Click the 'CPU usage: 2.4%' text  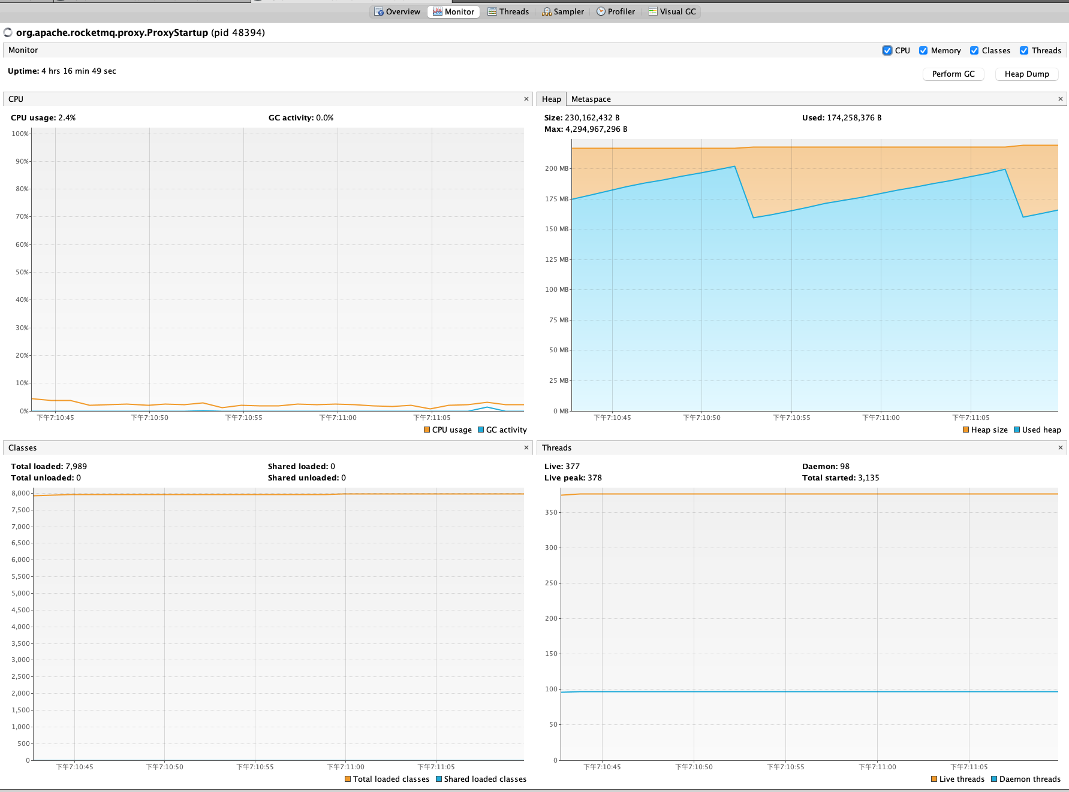click(x=43, y=117)
